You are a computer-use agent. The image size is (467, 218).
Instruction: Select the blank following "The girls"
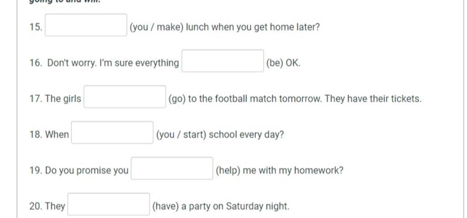[x=125, y=97]
